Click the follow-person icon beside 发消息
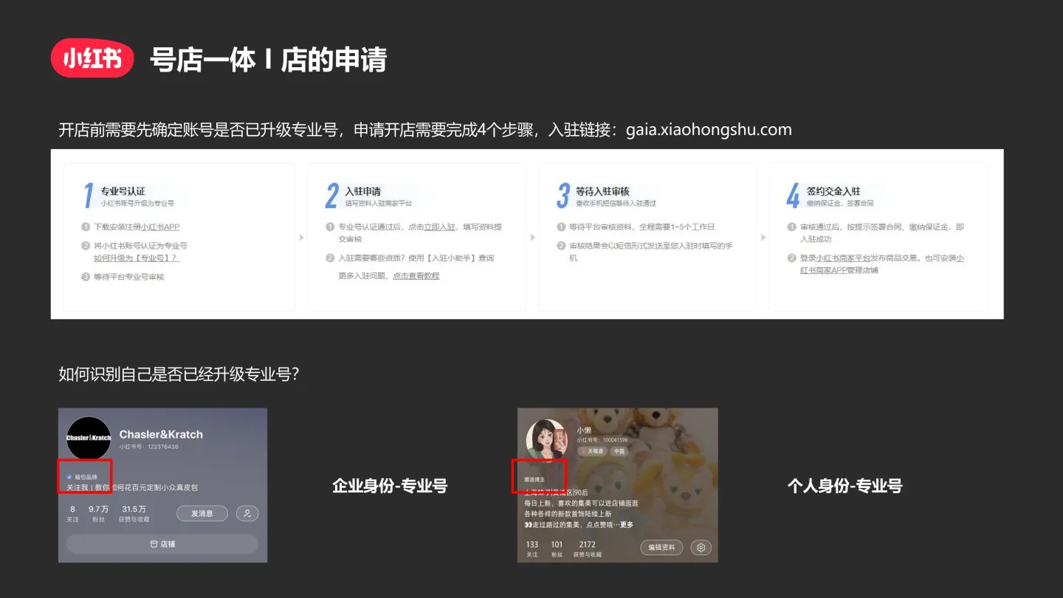Screen dimensions: 1063x598 tap(247, 513)
